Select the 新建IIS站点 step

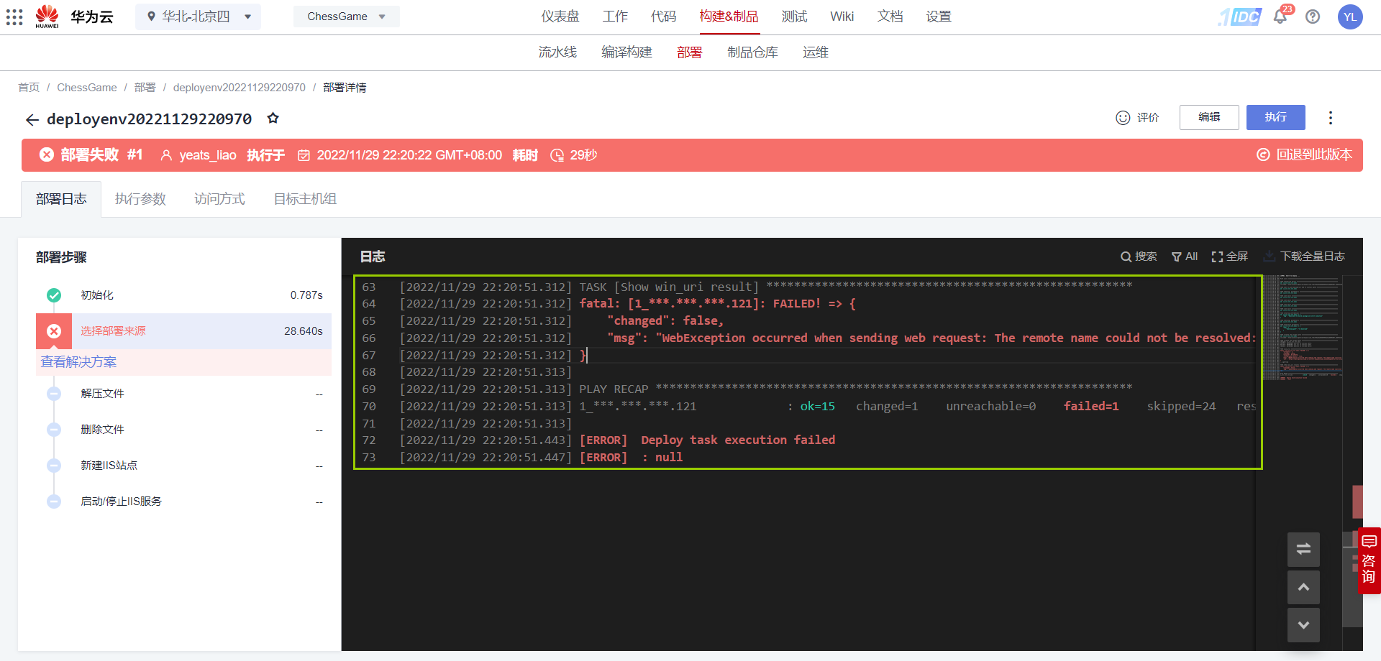click(183, 466)
